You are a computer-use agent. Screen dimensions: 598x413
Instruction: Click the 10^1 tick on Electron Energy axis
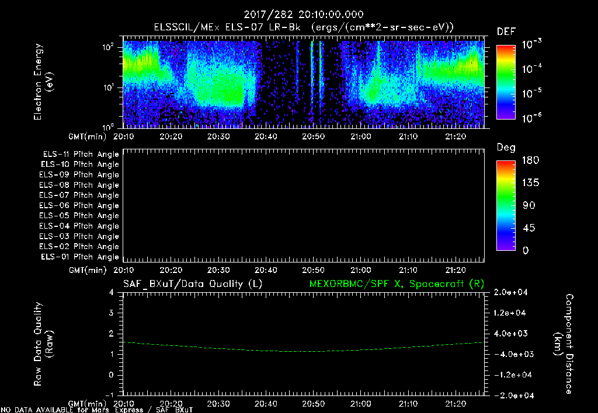(108, 87)
